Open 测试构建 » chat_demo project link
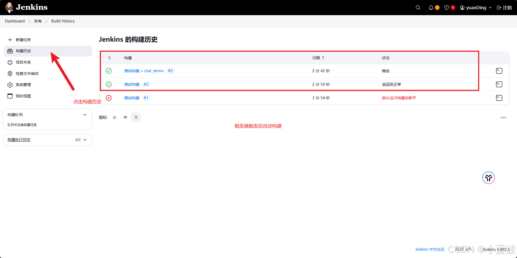This screenshot has width=517, height=258. [144, 71]
